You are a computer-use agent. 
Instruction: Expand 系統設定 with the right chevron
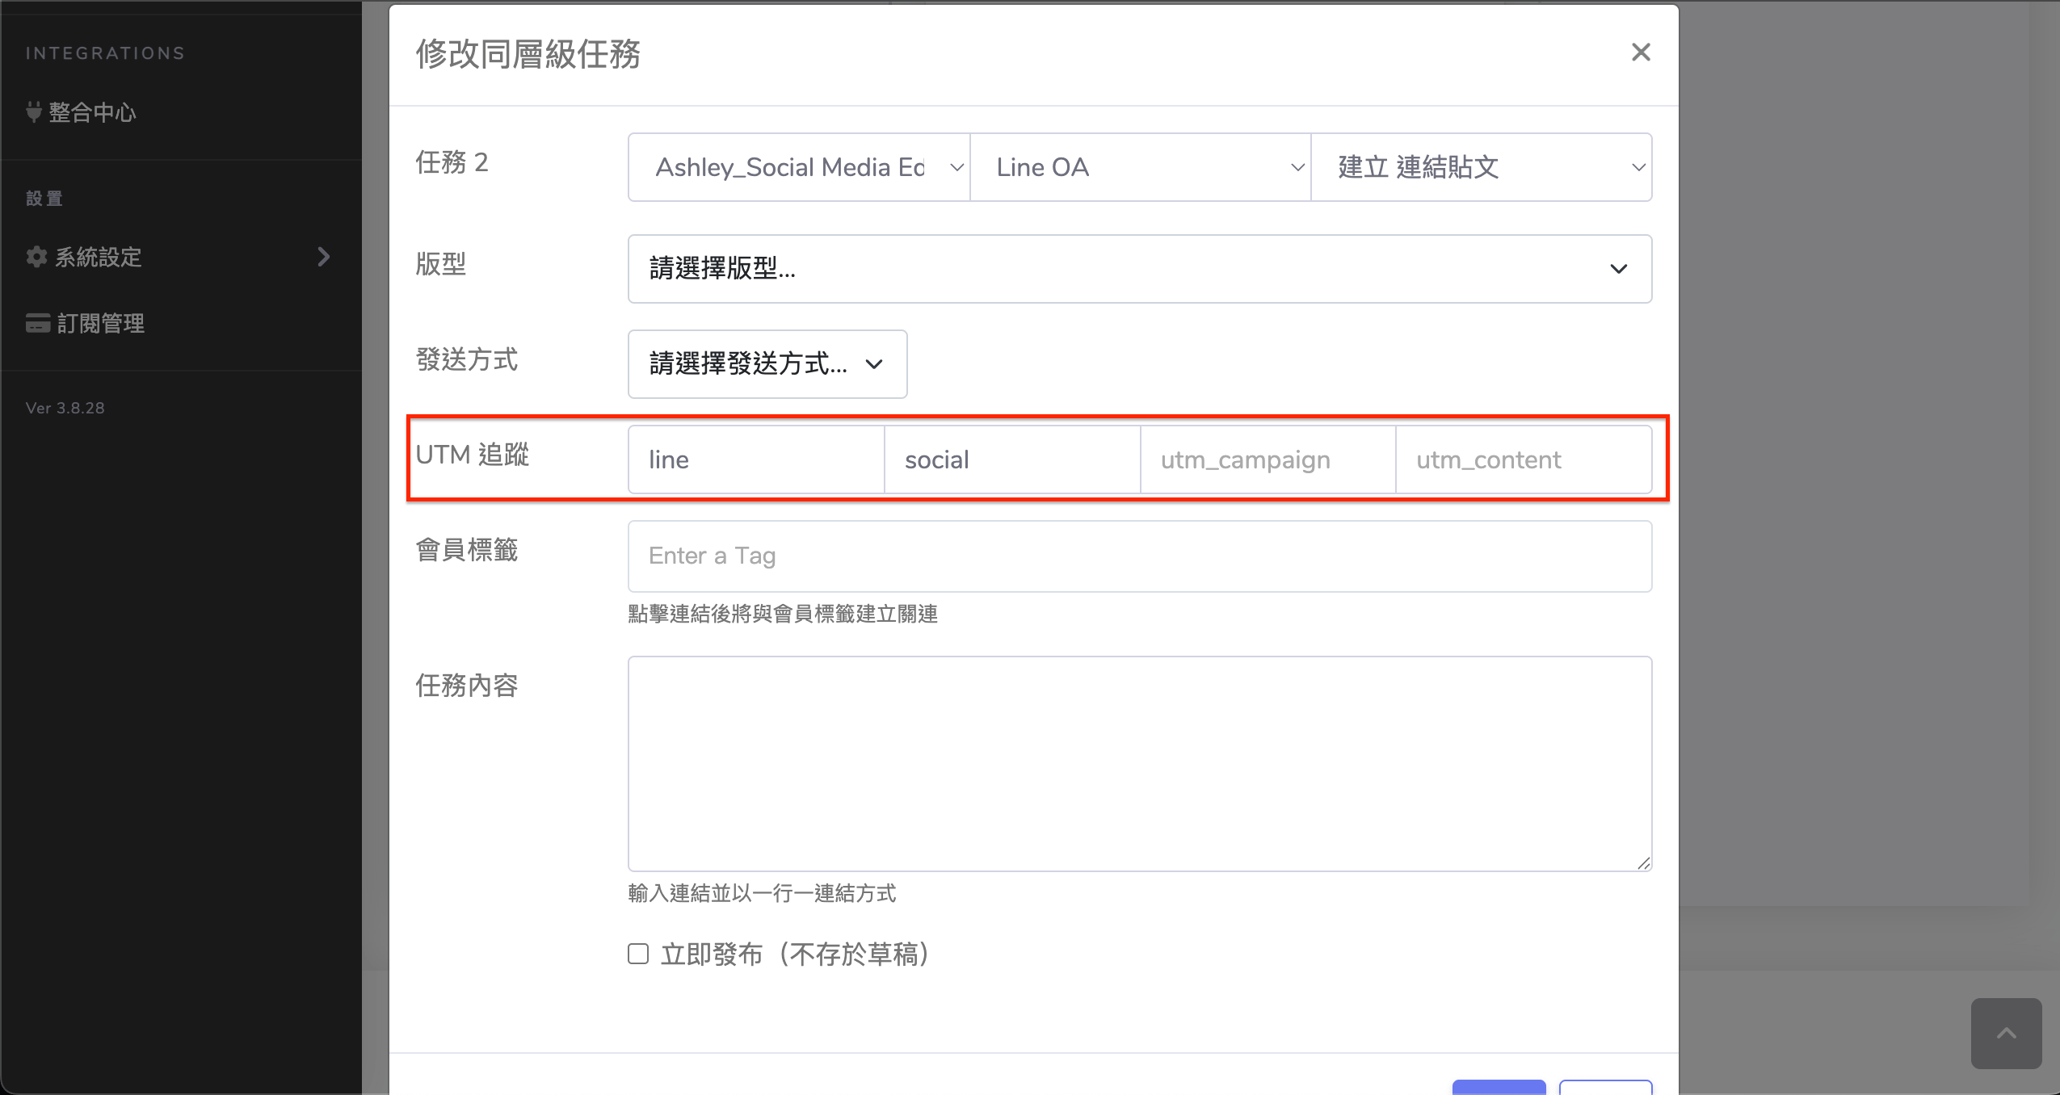click(x=323, y=257)
